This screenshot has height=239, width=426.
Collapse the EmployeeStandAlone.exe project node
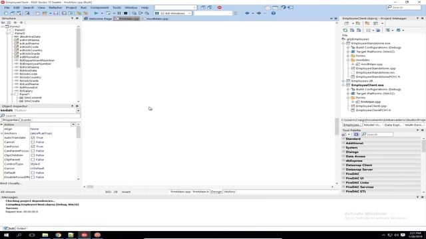click(x=343, y=43)
